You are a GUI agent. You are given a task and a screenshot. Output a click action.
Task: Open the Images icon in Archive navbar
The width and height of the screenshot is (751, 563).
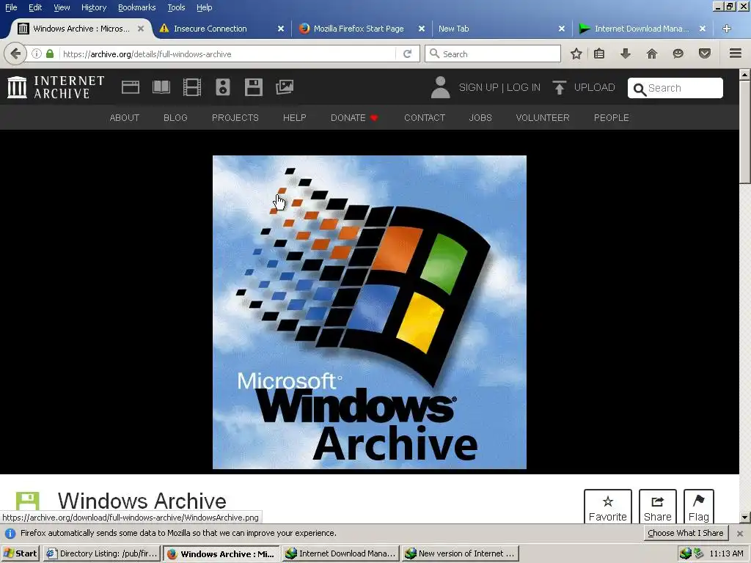(x=285, y=87)
